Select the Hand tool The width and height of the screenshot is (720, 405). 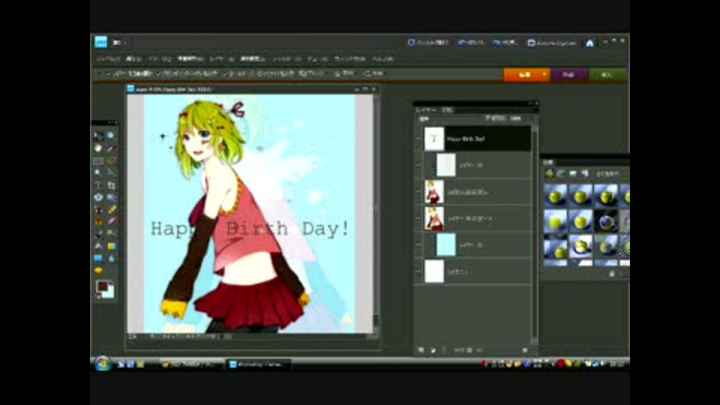97,148
